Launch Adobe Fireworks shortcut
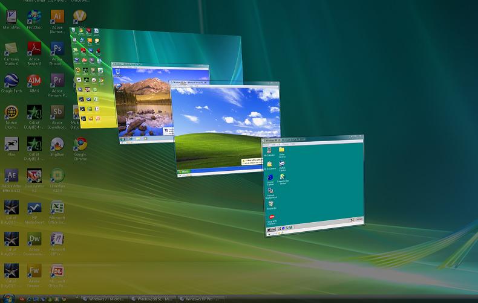This screenshot has width=478, height=303. coord(34,276)
